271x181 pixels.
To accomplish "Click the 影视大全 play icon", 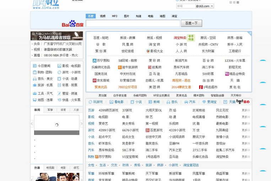I will (148, 51).
